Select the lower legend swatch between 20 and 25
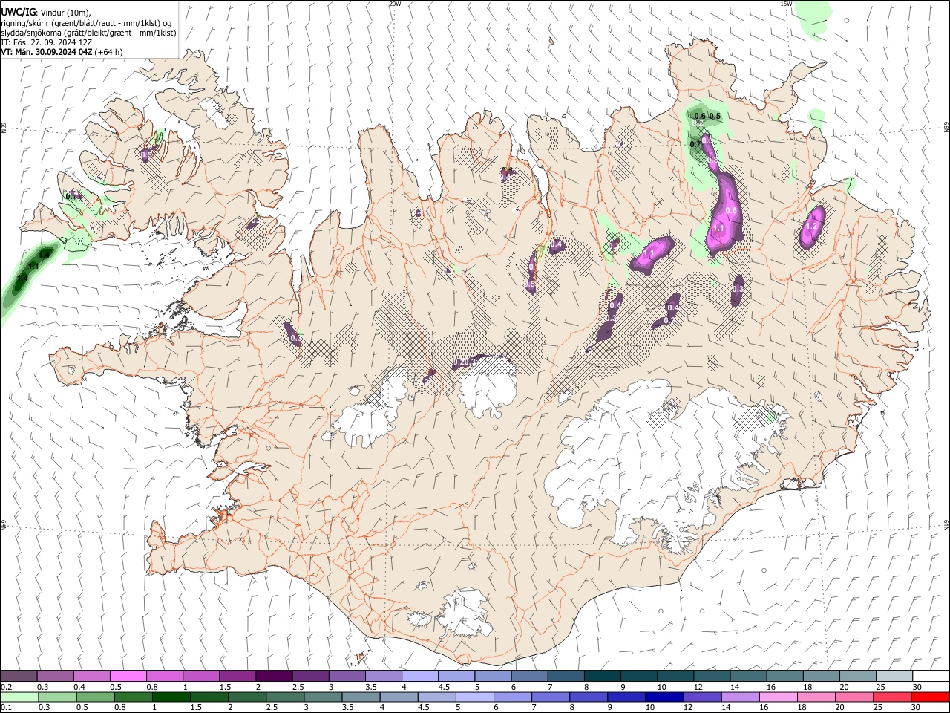 (x=854, y=697)
